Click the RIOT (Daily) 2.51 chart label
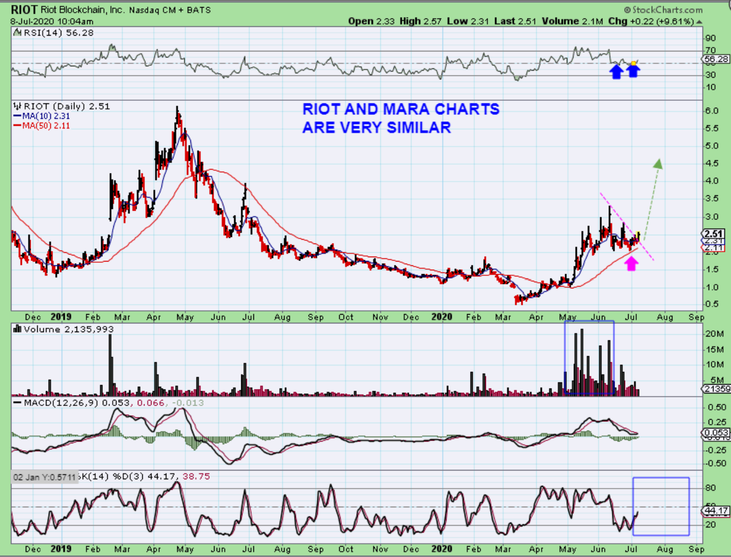The height and width of the screenshot is (557, 731). [x=67, y=106]
